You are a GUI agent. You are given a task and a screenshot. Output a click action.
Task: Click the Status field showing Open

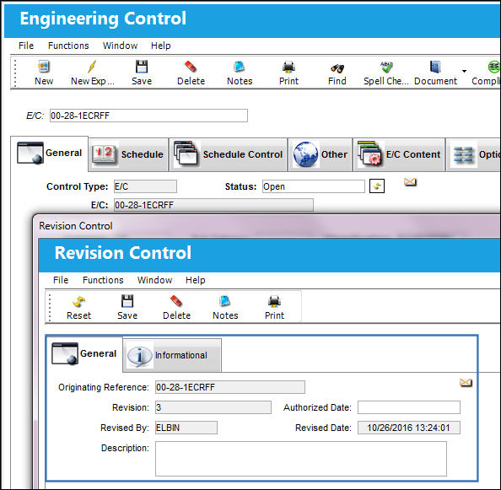314,186
